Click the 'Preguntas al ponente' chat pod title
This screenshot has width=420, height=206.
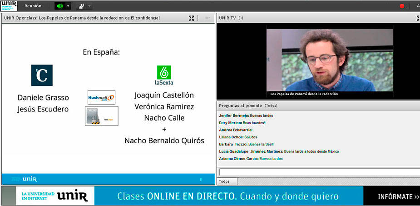pyautogui.click(x=240, y=106)
